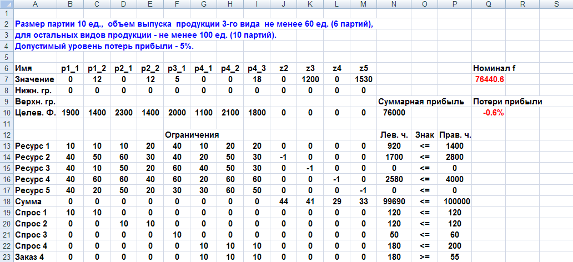Click the p1_1 name cell

pyautogui.click(x=70, y=68)
